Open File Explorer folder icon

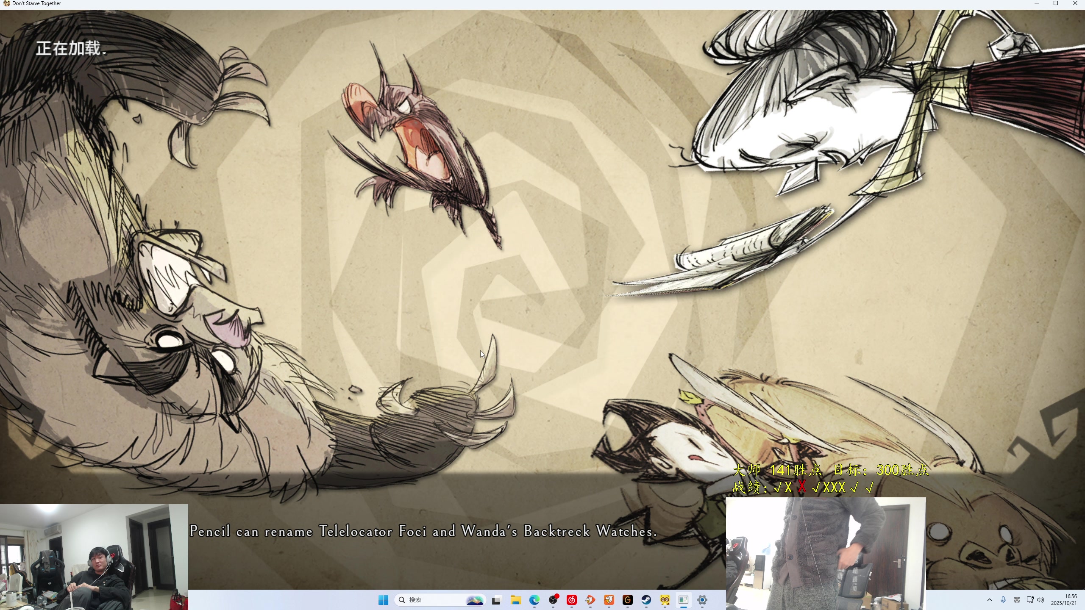coord(515,600)
